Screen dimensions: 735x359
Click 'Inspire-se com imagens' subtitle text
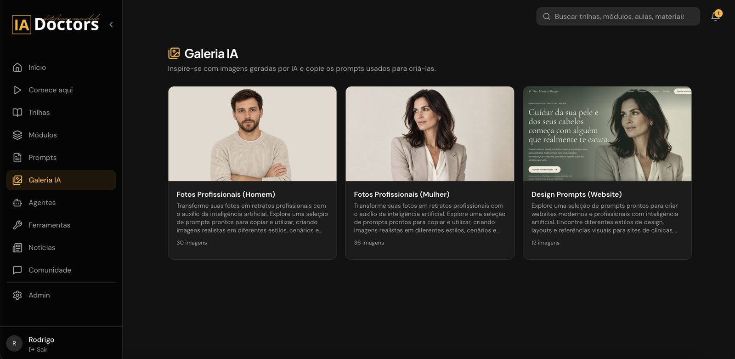(x=302, y=68)
